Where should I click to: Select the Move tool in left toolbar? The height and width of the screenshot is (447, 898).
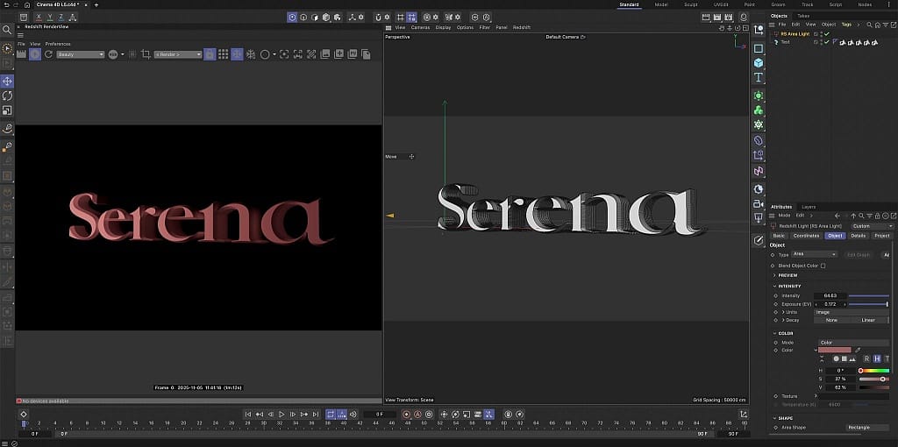point(7,81)
